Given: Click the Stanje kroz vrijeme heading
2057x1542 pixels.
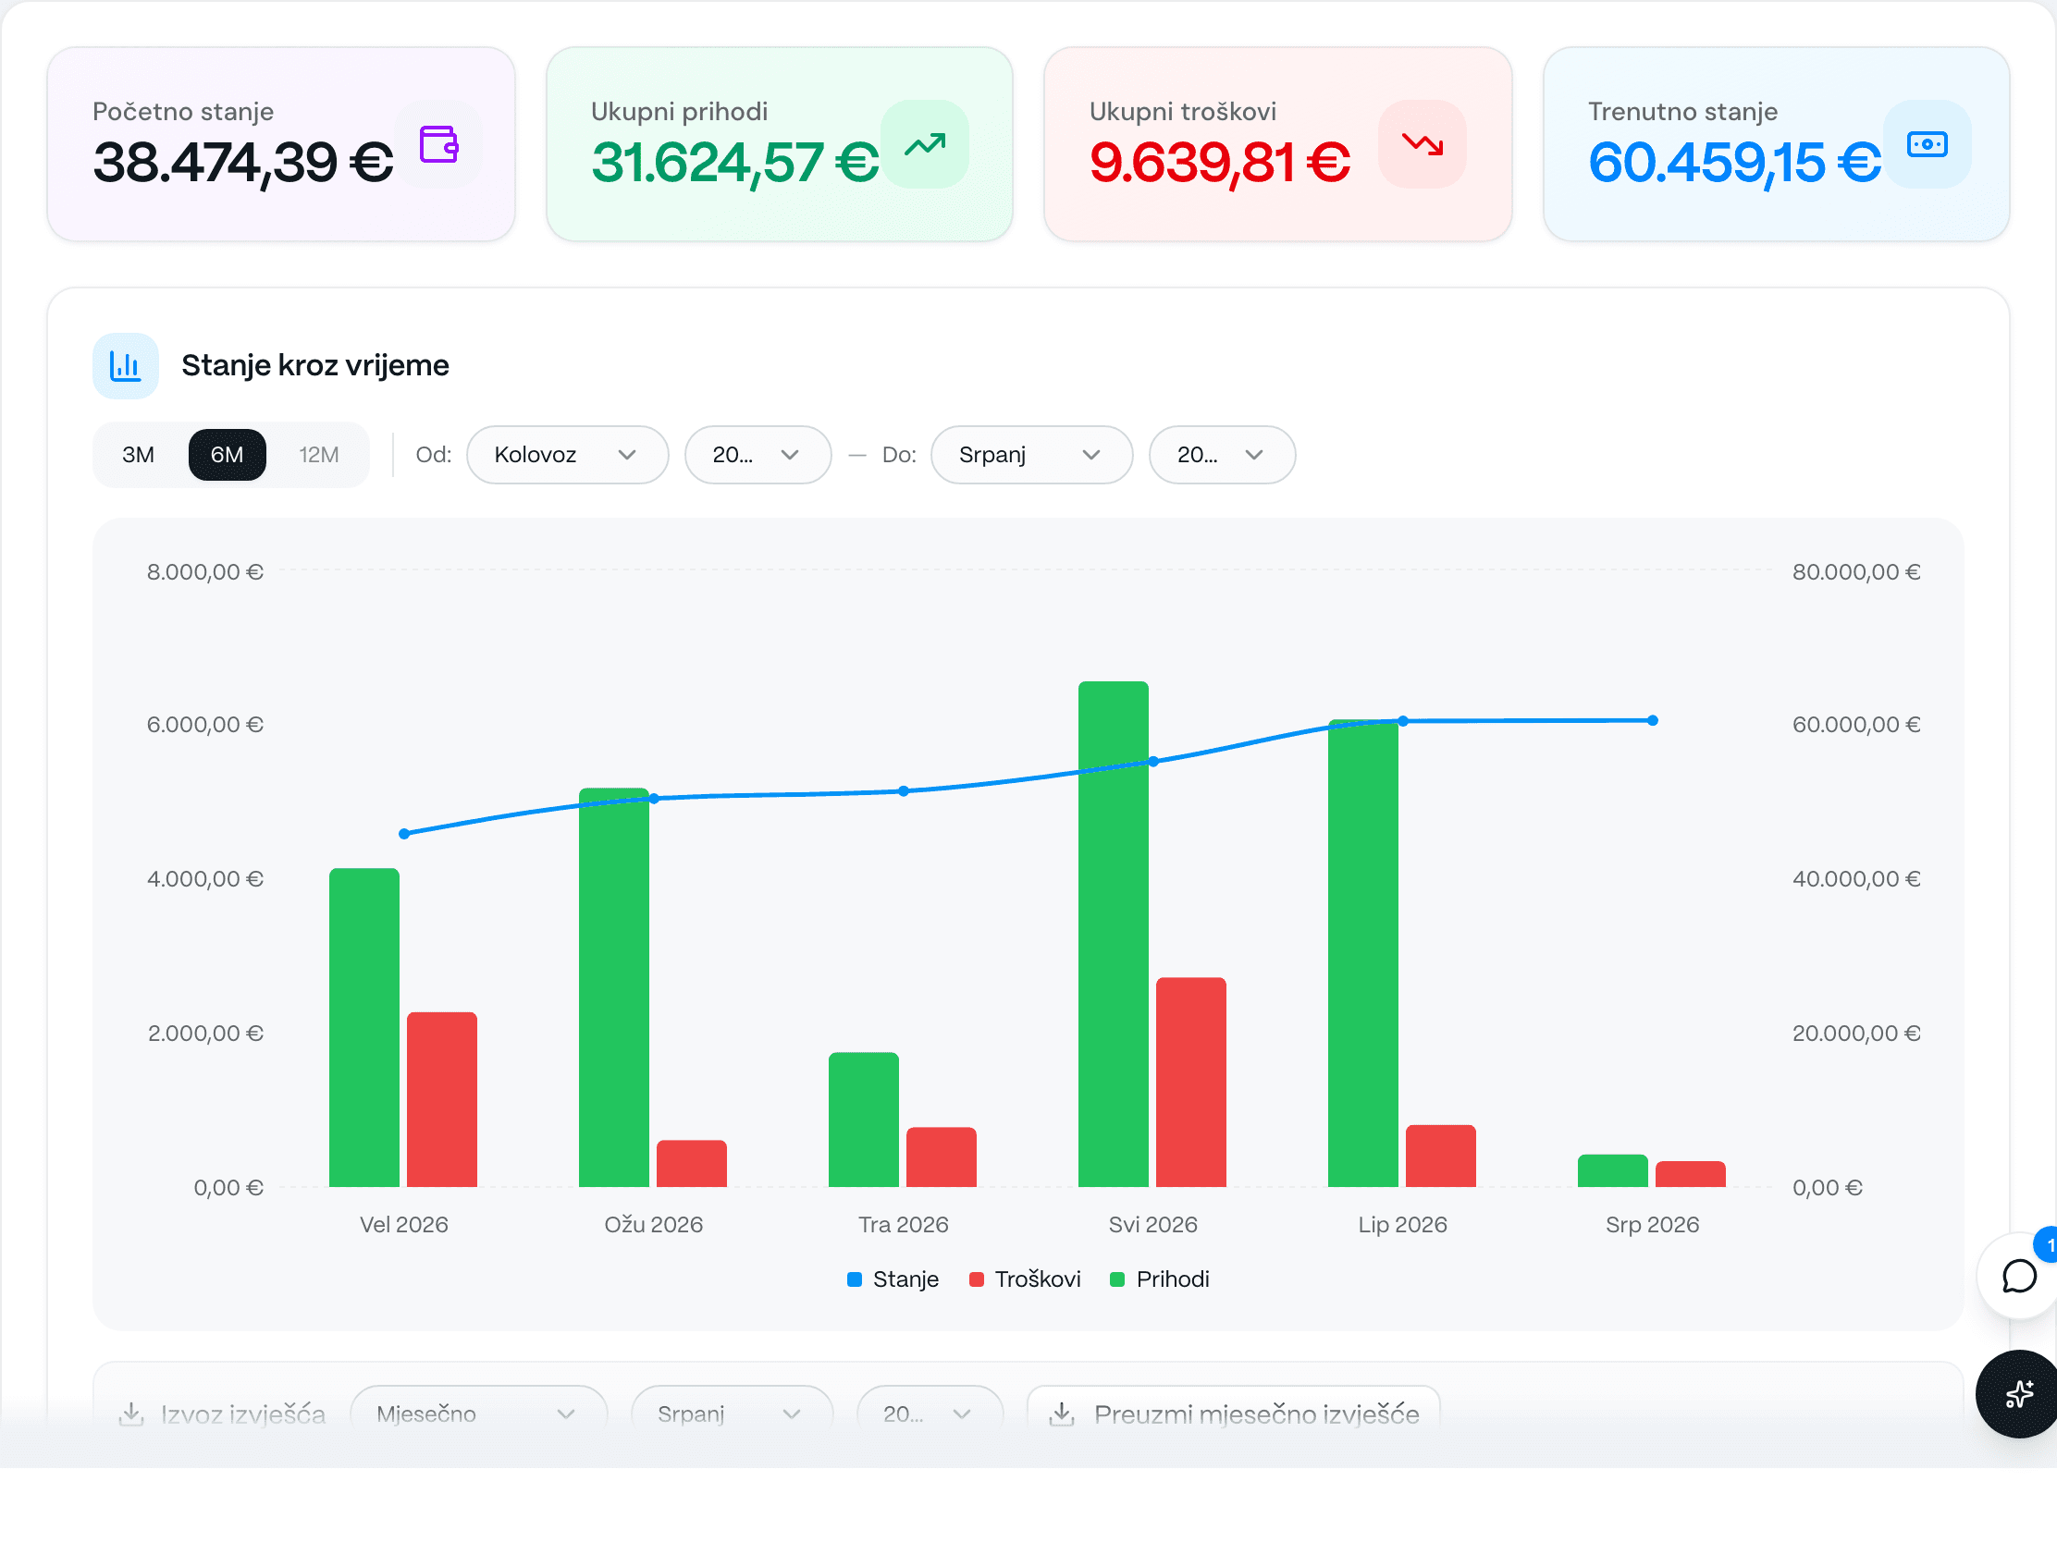Looking at the screenshot, I should (x=315, y=365).
